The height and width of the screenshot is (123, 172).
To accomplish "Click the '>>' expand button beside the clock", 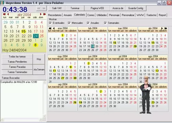I will 44,8.
